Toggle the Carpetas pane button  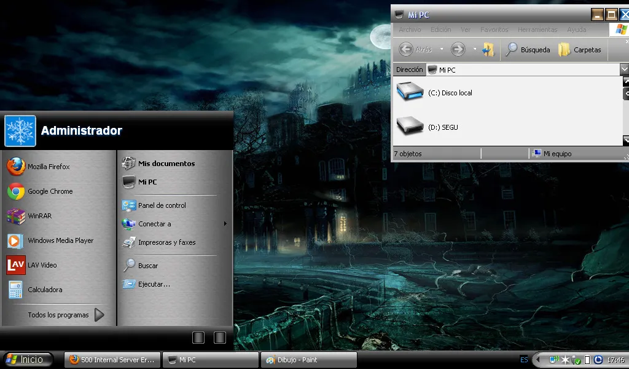click(580, 49)
